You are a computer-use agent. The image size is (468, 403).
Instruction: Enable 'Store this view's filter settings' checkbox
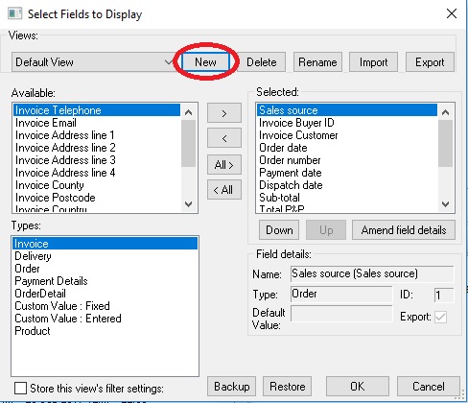[x=20, y=389]
